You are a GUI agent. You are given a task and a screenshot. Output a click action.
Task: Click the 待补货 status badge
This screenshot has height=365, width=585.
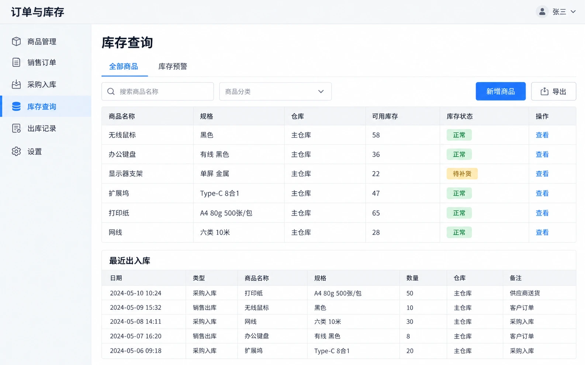[x=462, y=174]
